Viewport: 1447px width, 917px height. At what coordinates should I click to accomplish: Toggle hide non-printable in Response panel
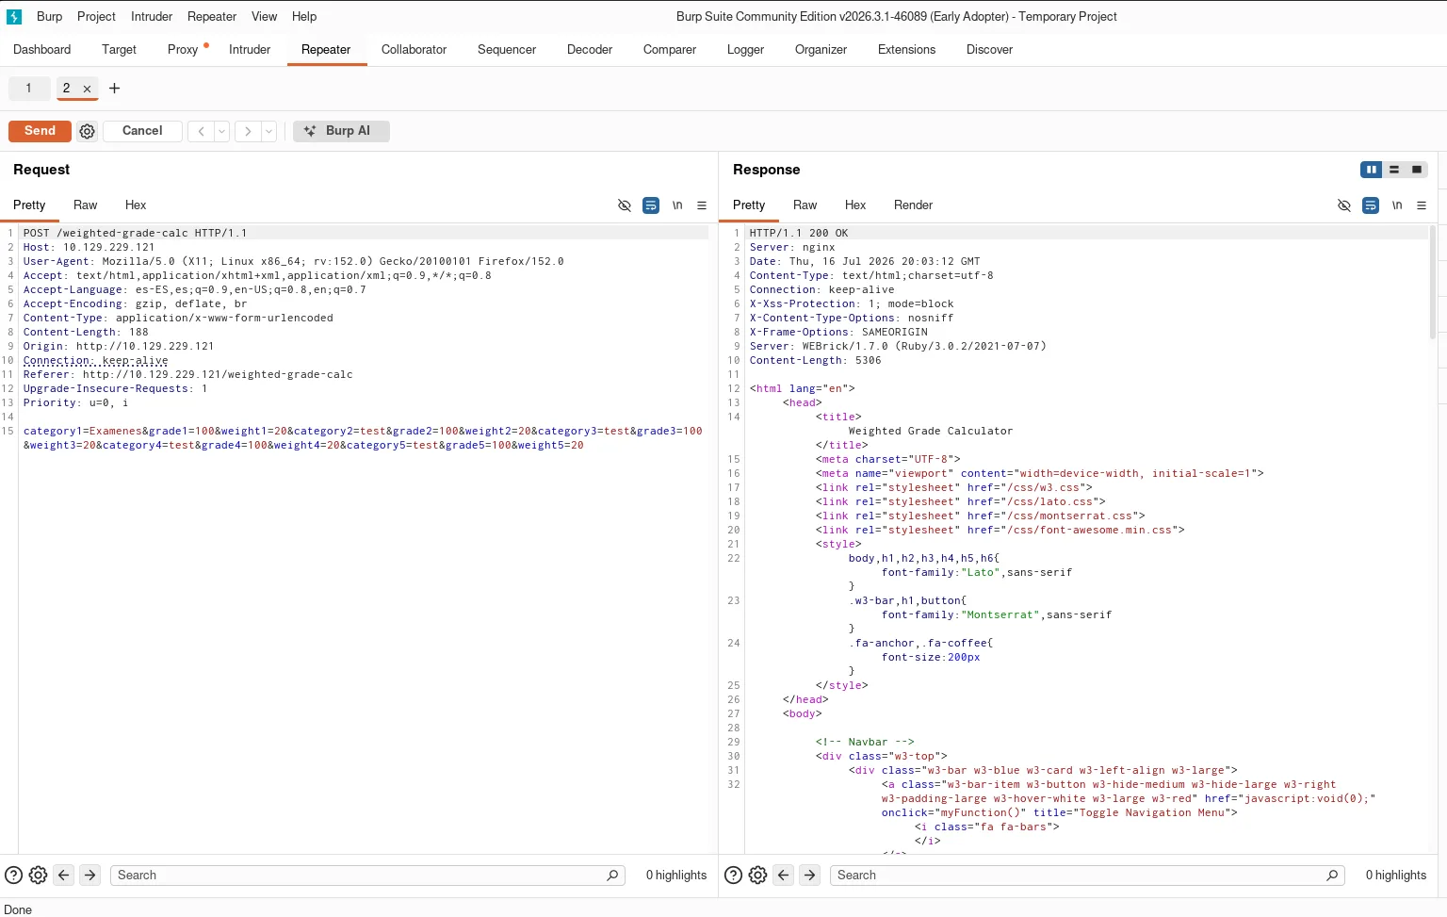tap(1344, 205)
